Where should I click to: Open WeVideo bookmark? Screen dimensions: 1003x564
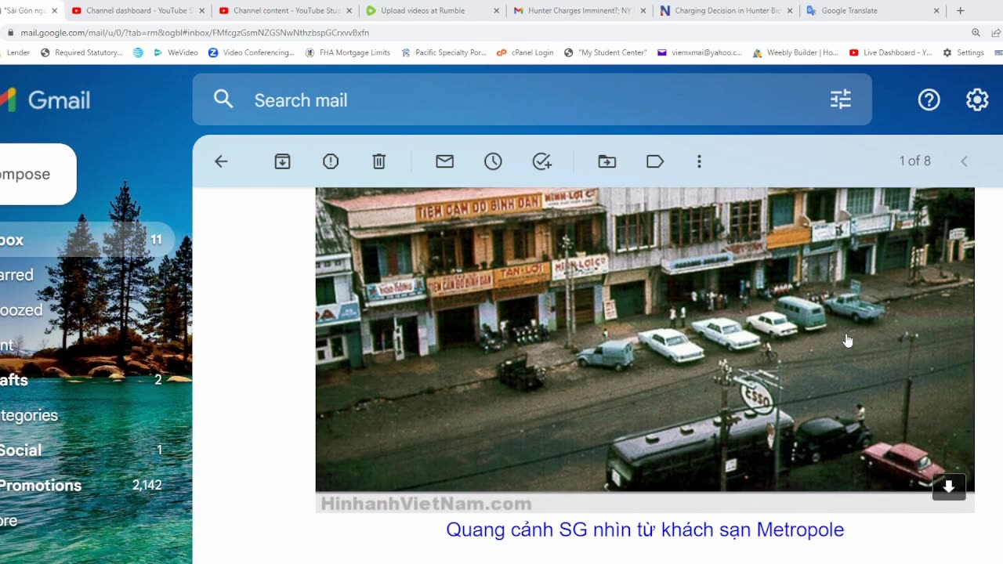pos(176,52)
